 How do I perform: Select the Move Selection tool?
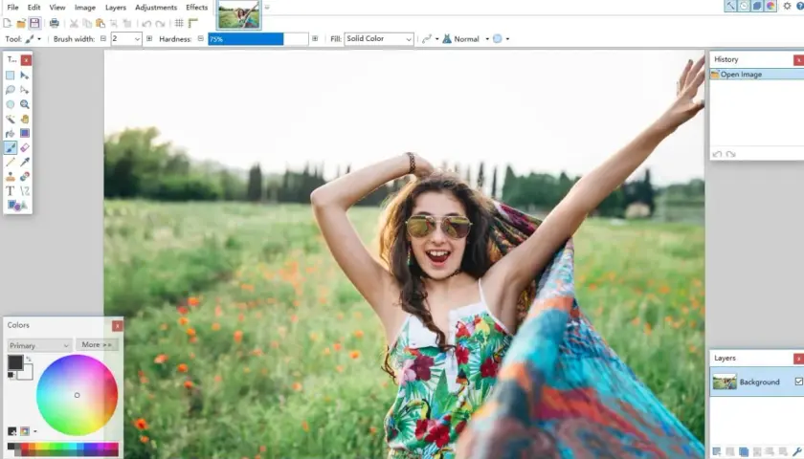[25, 90]
